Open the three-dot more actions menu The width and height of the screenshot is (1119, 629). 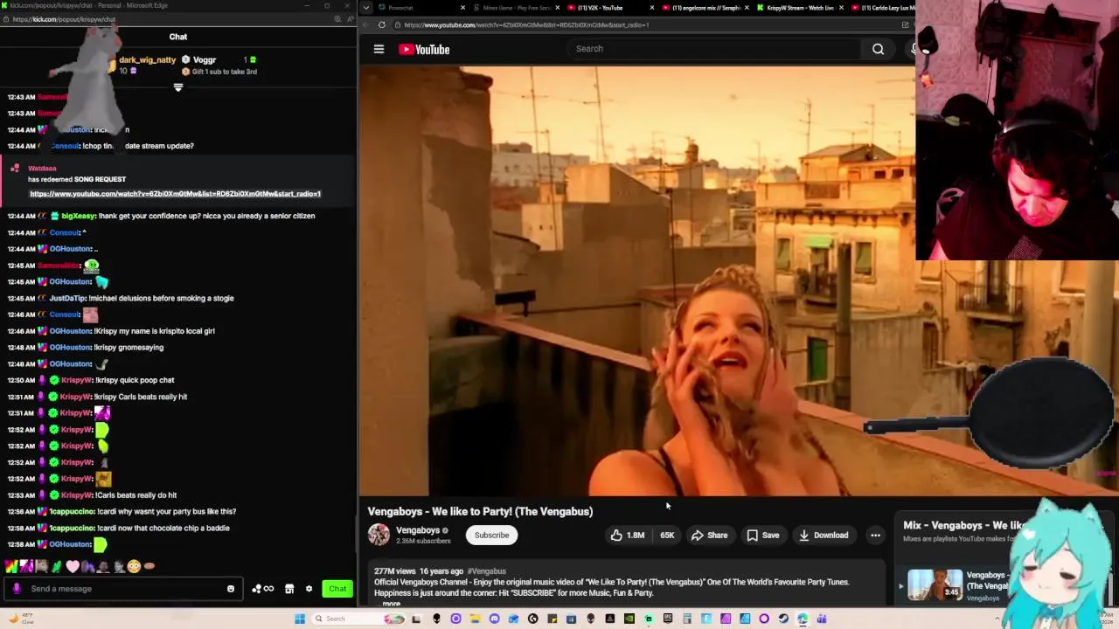point(875,535)
